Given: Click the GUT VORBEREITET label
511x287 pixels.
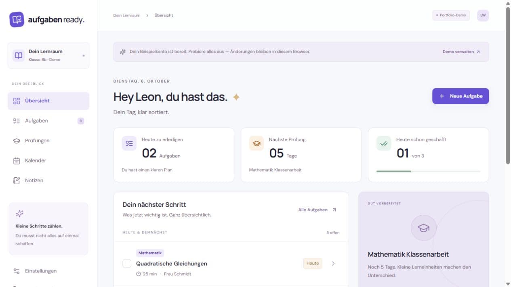Looking at the screenshot, I should [384, 204].
